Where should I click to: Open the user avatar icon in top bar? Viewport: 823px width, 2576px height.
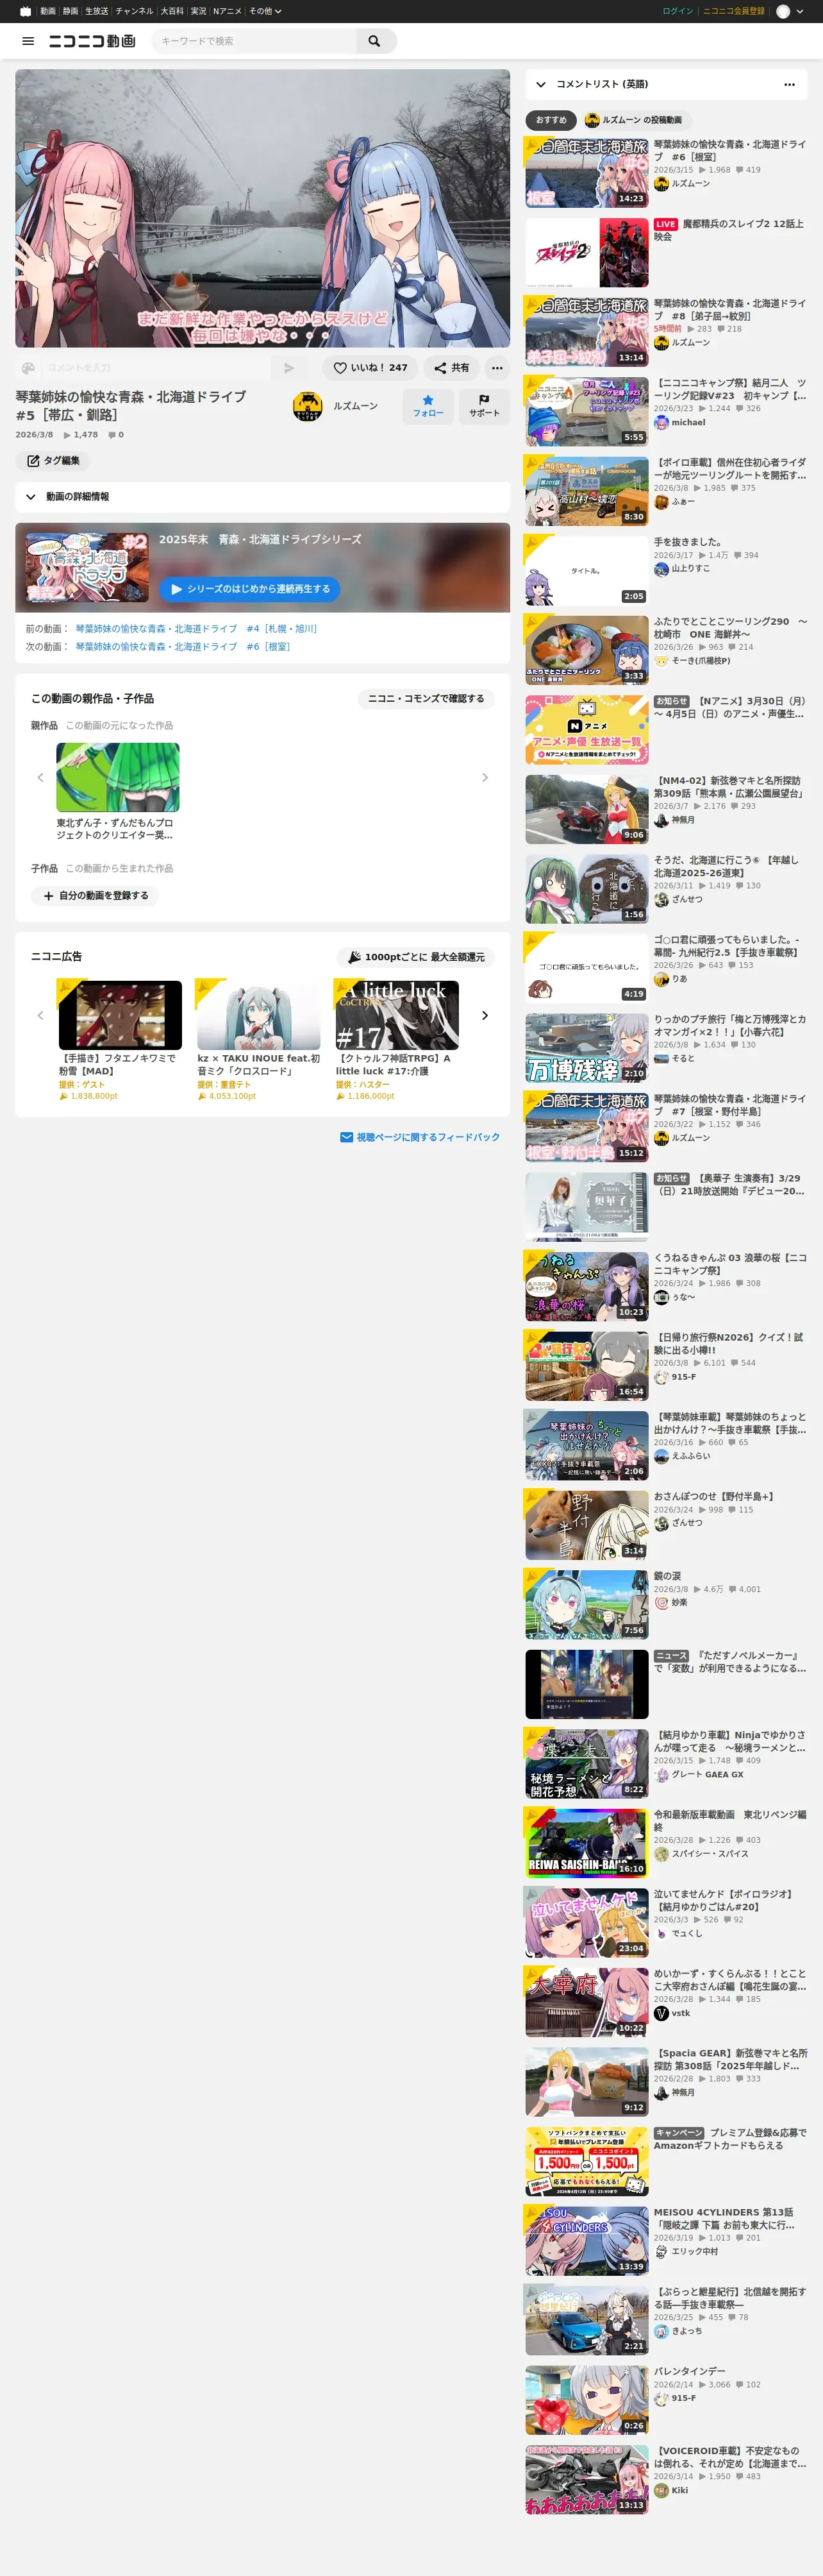(783, 11)
